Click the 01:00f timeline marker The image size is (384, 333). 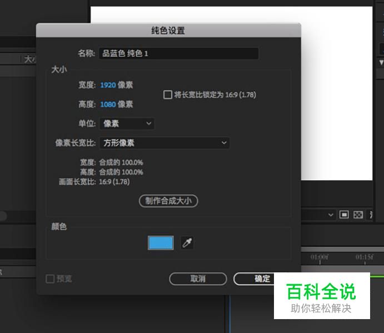tap(320, 258)
